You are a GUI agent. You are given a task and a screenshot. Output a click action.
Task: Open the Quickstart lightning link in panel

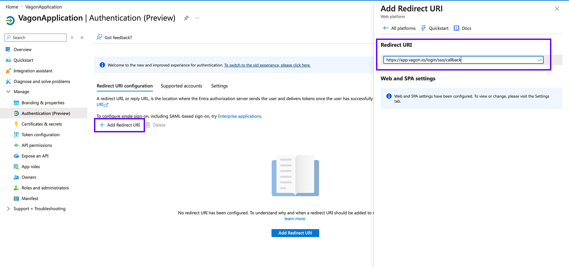click(x=435, y=28)
